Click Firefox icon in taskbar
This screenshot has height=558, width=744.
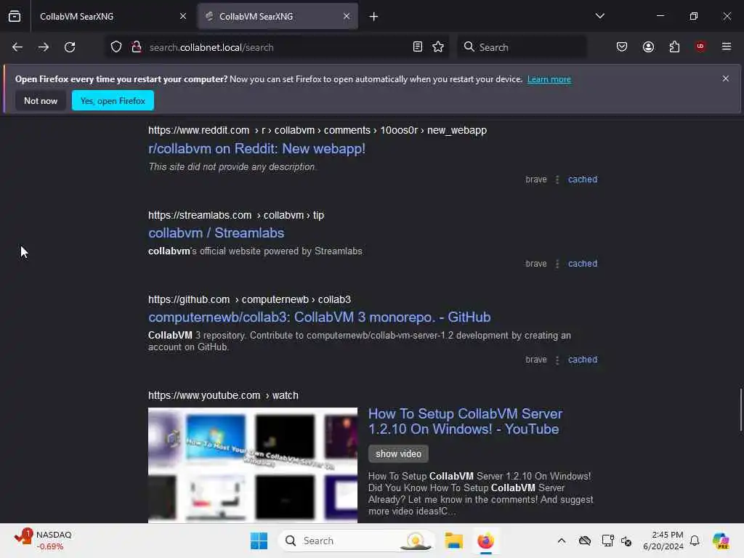(x=485, y=541)
